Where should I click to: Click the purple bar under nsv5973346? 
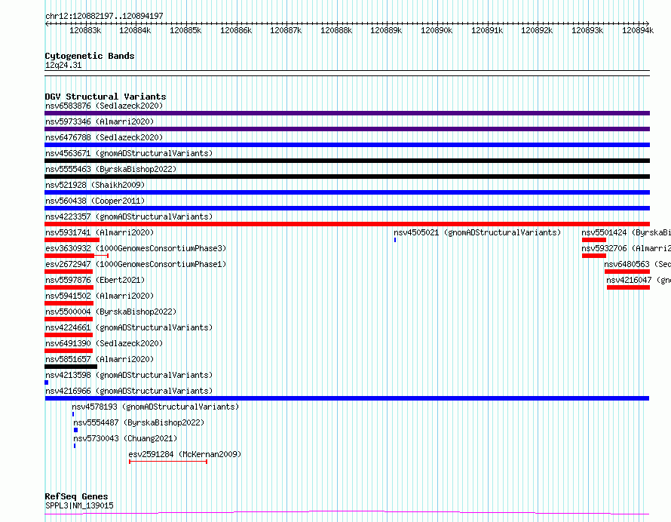tap(347, 129)
